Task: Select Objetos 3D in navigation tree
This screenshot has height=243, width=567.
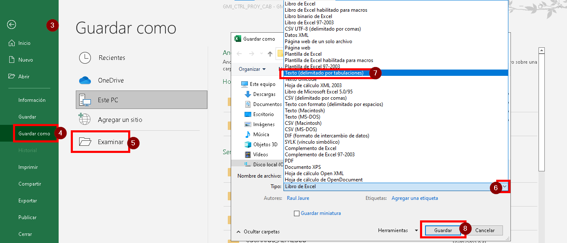Action: point(261,145)
